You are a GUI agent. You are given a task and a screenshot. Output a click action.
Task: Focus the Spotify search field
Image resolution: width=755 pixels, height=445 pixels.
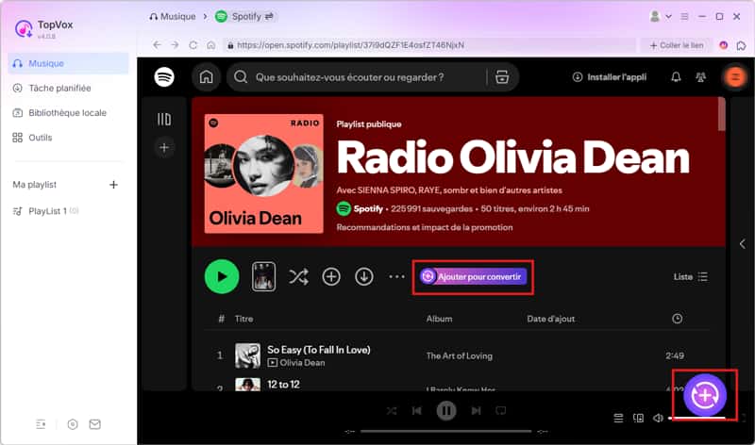[x=357, y=77]
